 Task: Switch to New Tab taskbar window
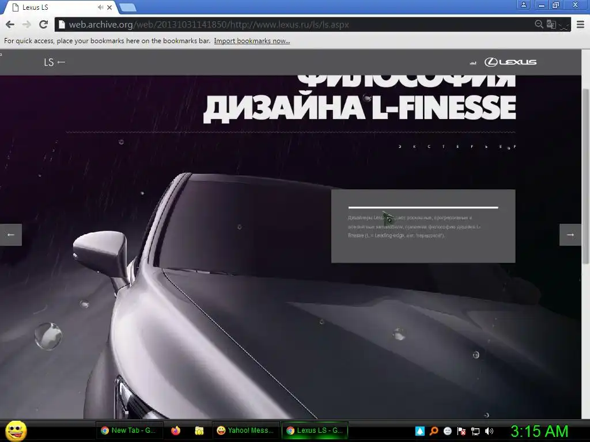tap(130, 430)
